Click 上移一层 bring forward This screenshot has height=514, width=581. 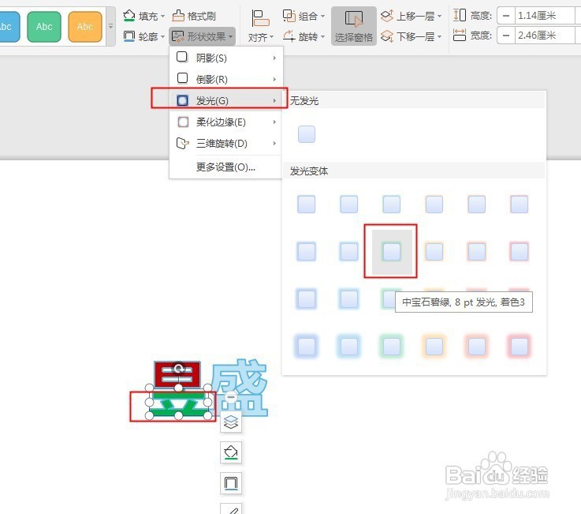(412, 16)
